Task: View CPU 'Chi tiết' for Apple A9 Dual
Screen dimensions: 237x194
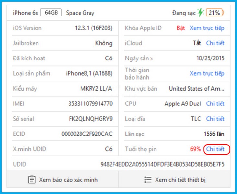Action: click(215, 104)
